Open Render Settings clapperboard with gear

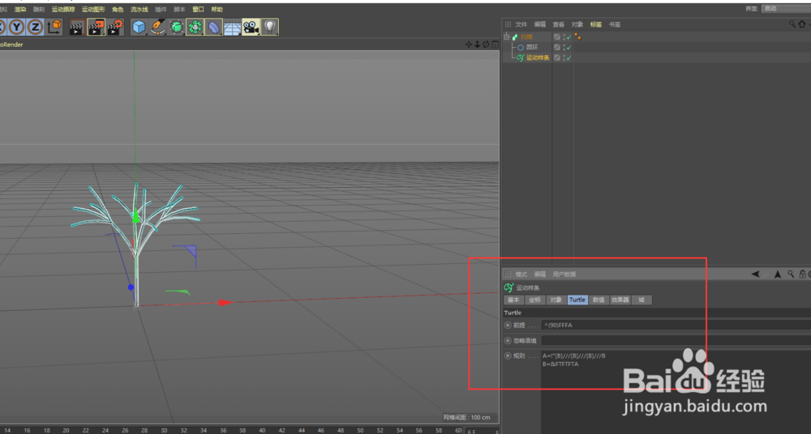(115, 27)
